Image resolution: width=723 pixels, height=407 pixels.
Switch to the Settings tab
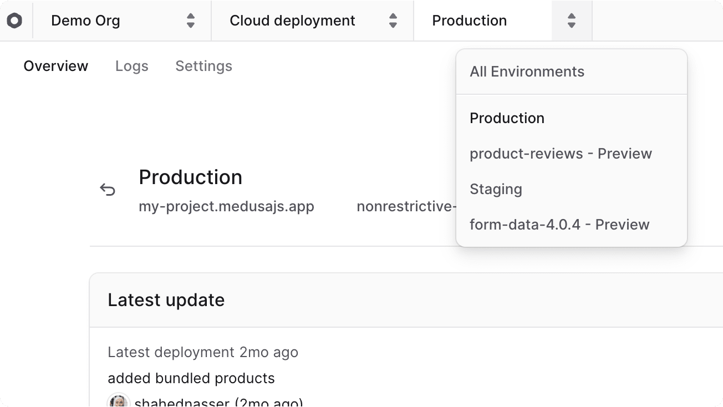point(203,66)
